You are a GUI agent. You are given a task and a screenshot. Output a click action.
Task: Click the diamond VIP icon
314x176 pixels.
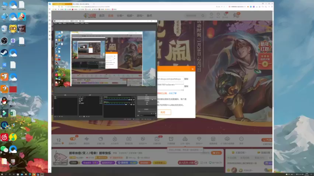[x=199, y=139]
